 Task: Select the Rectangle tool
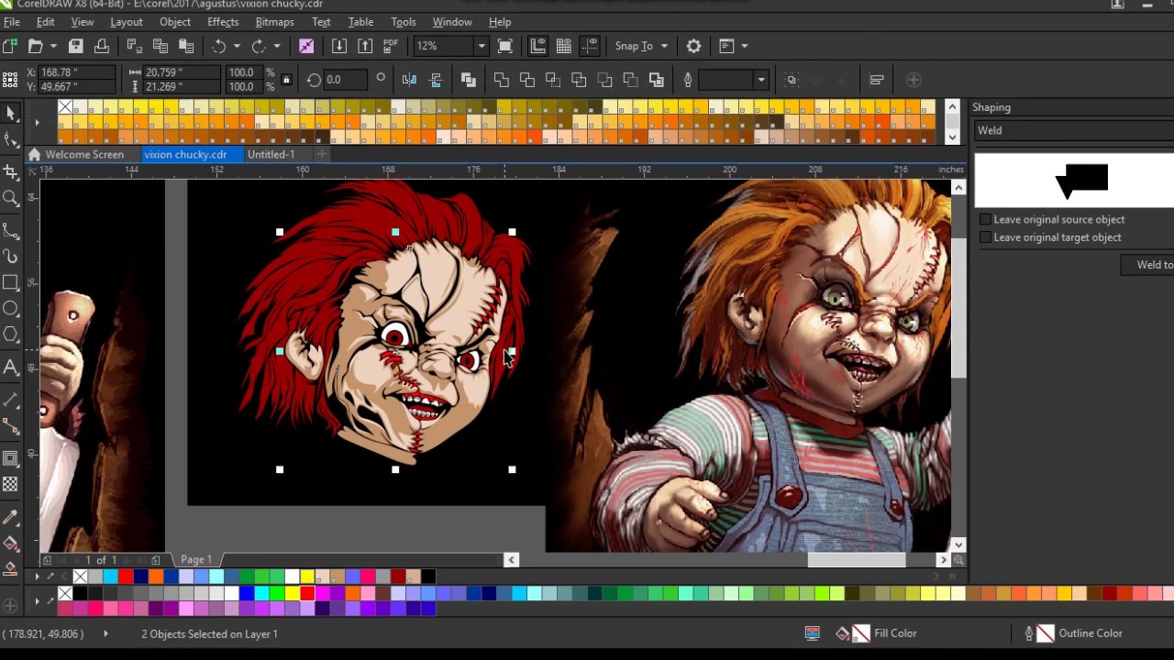pyautogui.click(x=11, y=282)
